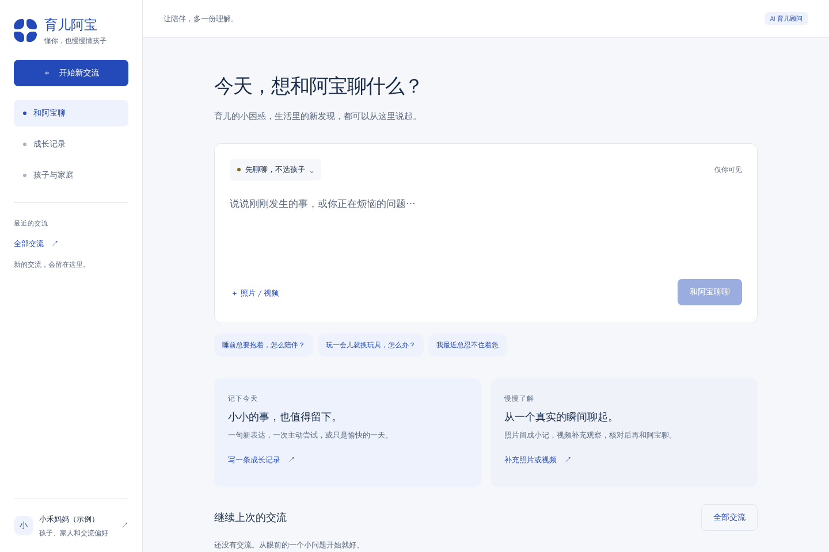829x552 pixels.
Task: Click the 小 avatar icon for 小禾妈妈
Action: point(24,526)
